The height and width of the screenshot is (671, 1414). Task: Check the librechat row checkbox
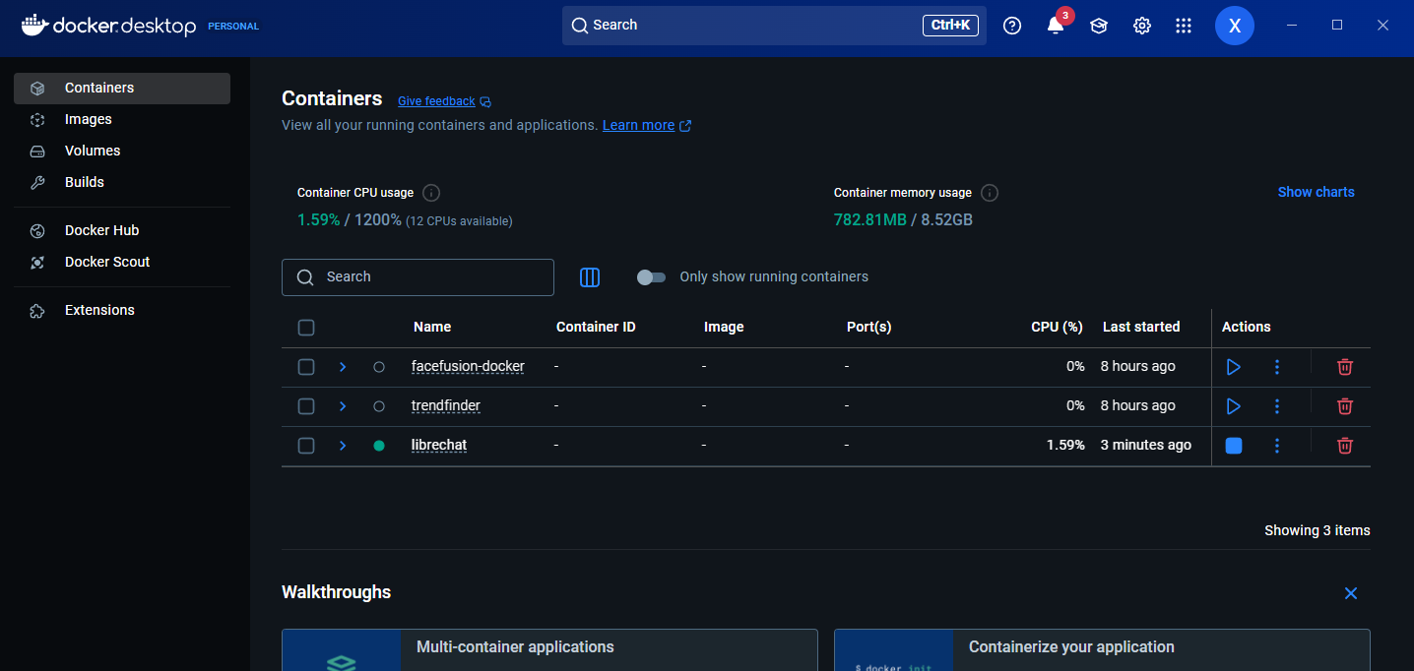306,446
